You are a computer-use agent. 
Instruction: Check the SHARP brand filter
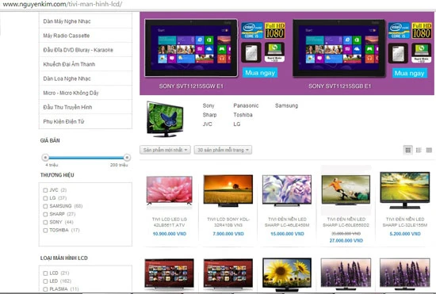(x=45, y=214)
